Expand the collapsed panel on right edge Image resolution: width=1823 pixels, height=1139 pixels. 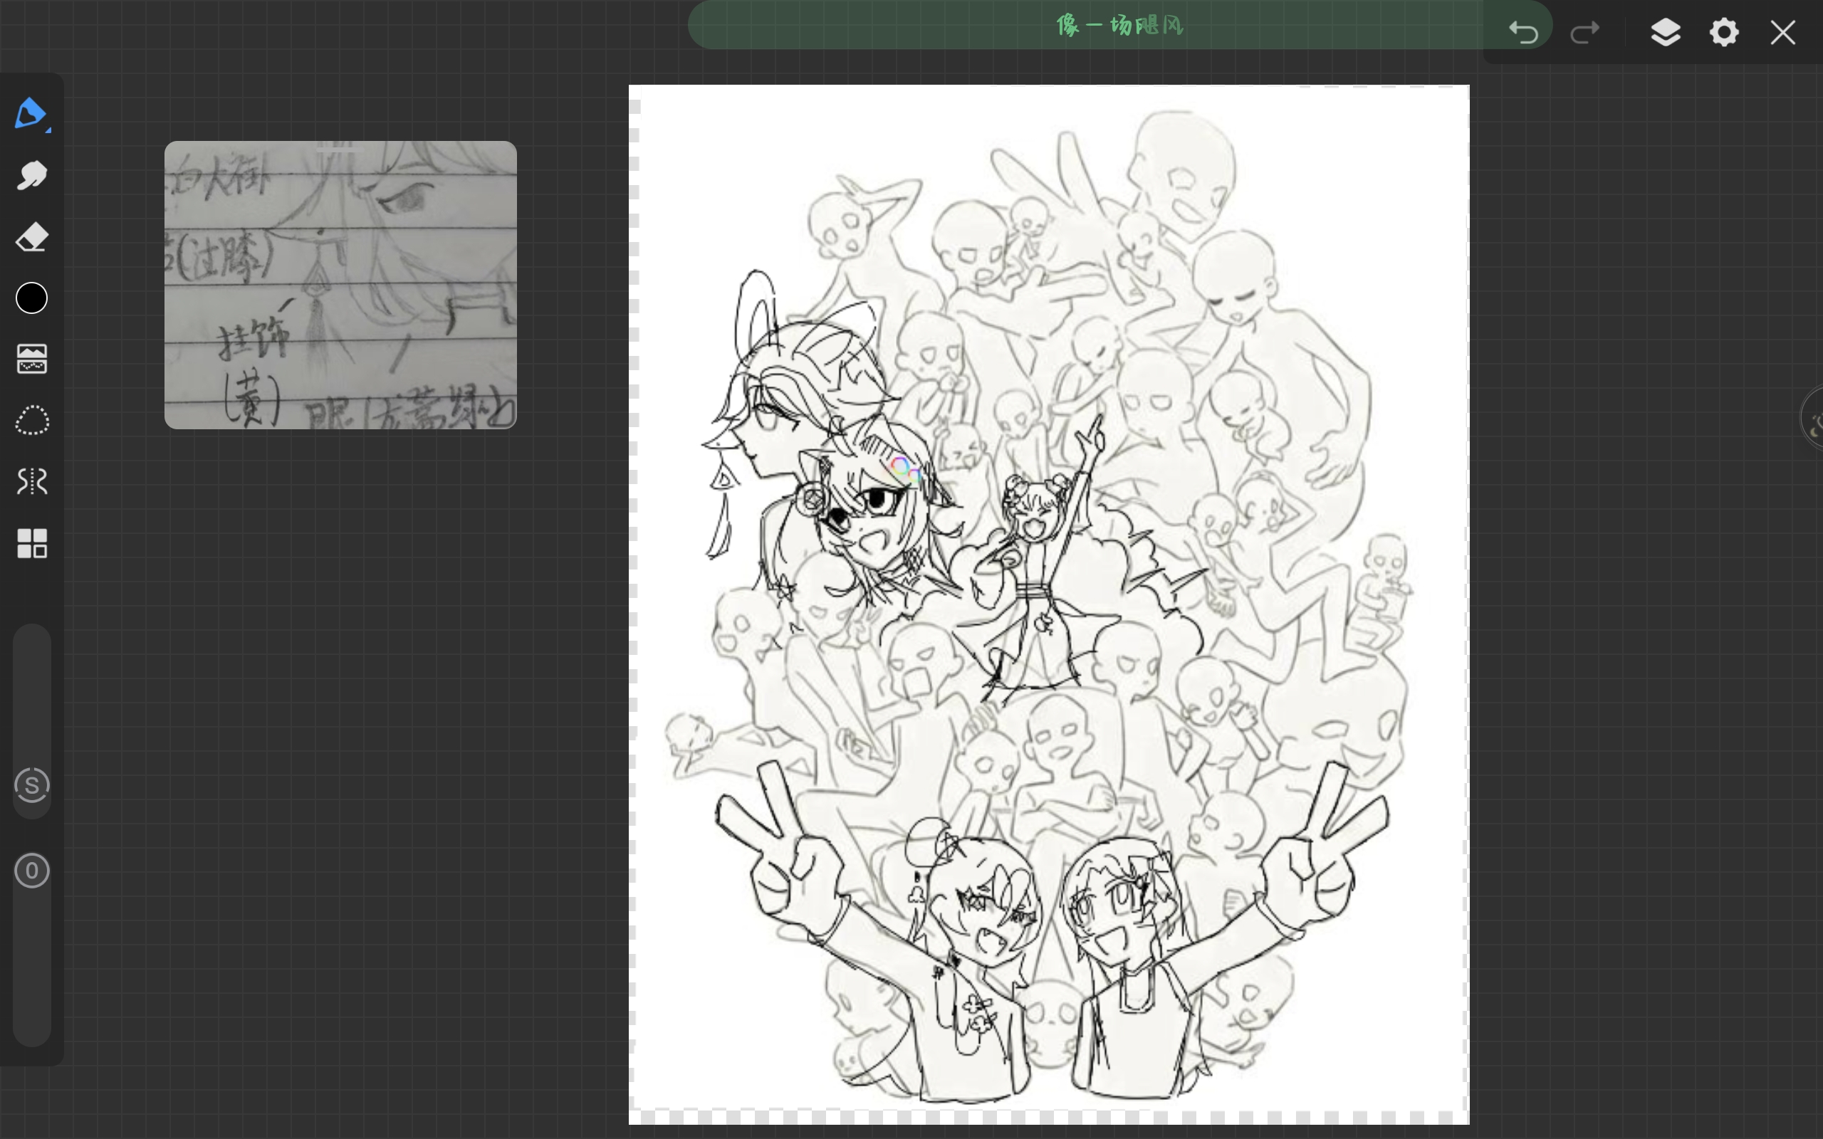click(1814, 418)
